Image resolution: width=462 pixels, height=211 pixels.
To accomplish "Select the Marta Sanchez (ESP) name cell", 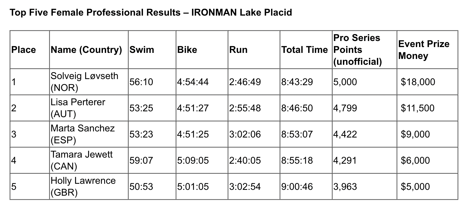I will click(x=89, y=134).
